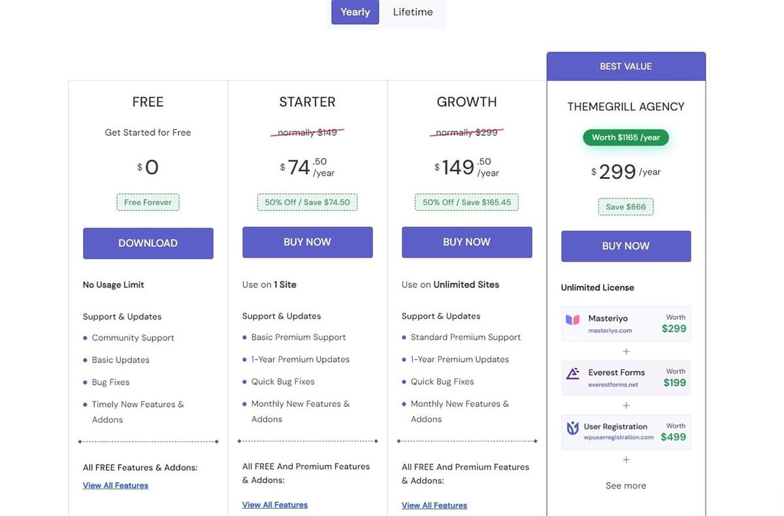The width and height of the screenshot is (784, 516).
Task: Click the Masteriyo worth $299 value
Action: pyautogui.click(x=674, y=329)
